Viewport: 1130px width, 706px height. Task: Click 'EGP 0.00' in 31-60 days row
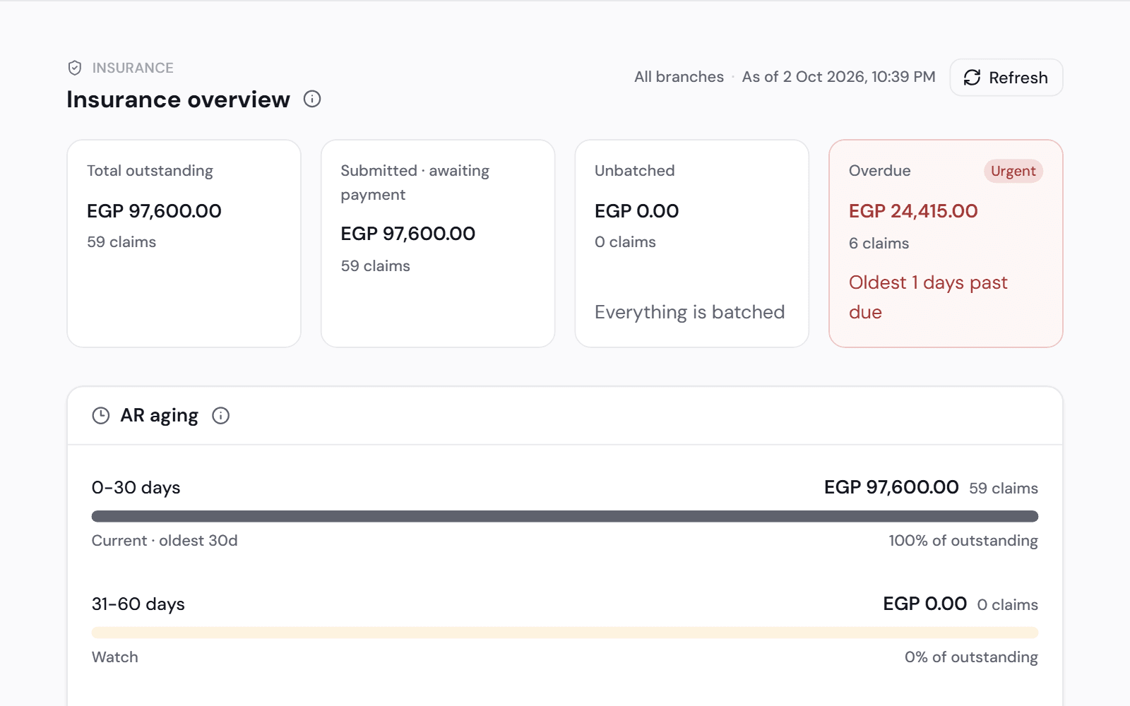924,604
